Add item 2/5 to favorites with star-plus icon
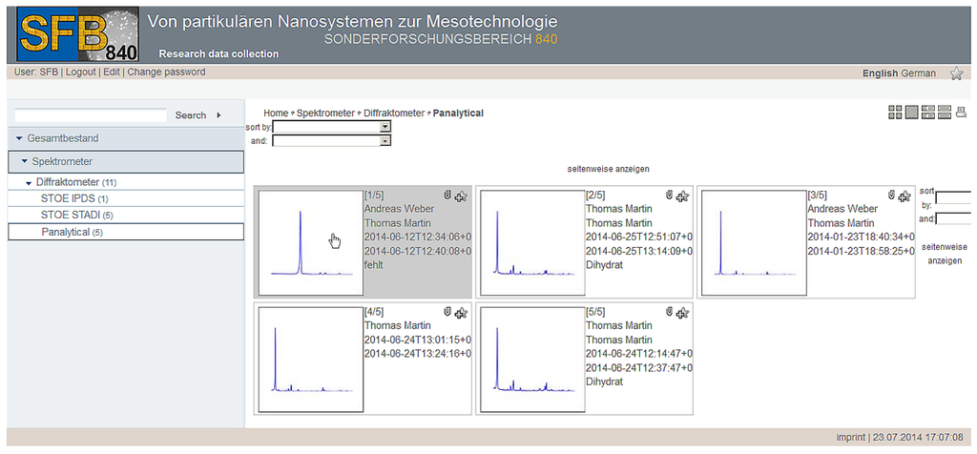The width and height of the screenshot is (977, 454). point(682,196)
